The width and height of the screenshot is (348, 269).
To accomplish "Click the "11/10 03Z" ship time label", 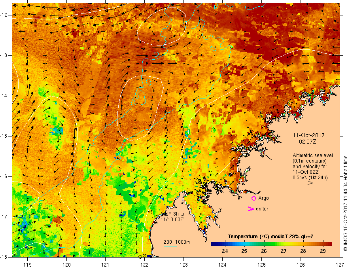I will pyautogui.click(x=172, y=219).
